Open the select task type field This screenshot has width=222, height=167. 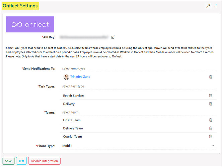pos(138,86)
